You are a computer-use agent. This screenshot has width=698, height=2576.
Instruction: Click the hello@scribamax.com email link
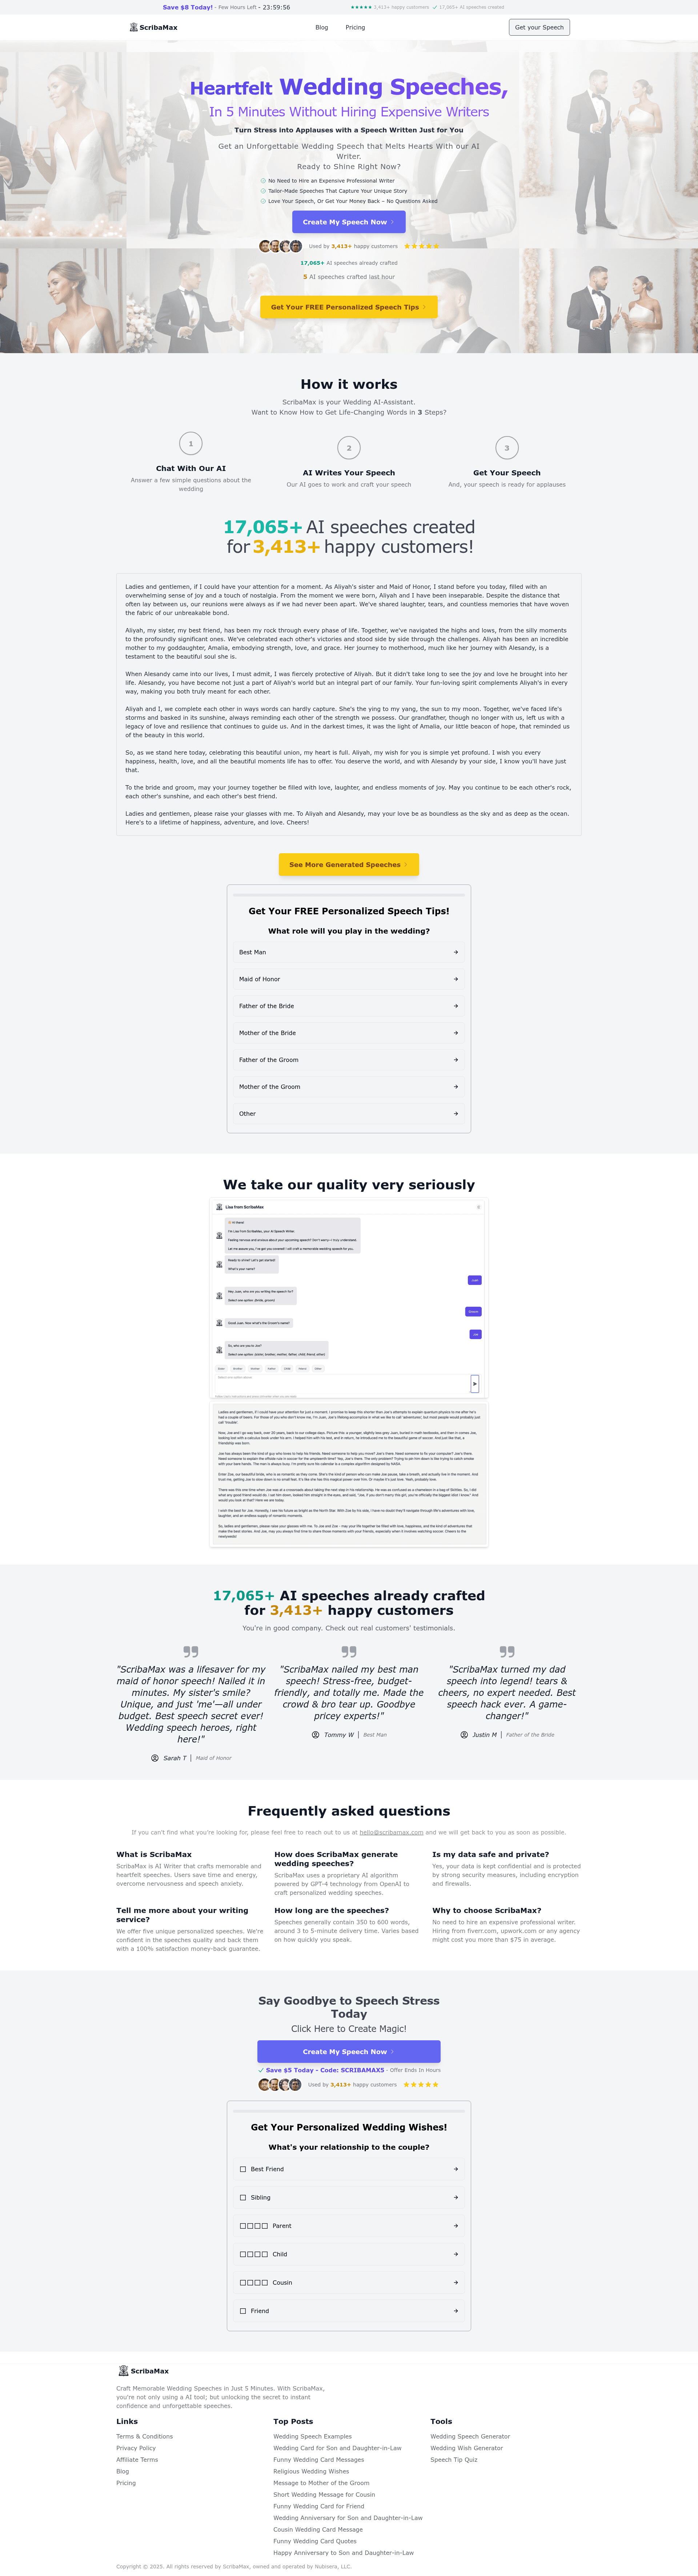[391, 1832]
